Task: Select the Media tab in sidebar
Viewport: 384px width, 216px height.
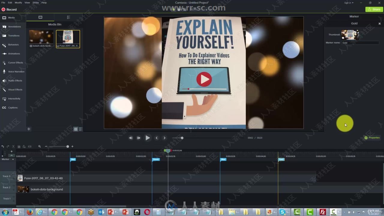Action: tap(13, 18)
